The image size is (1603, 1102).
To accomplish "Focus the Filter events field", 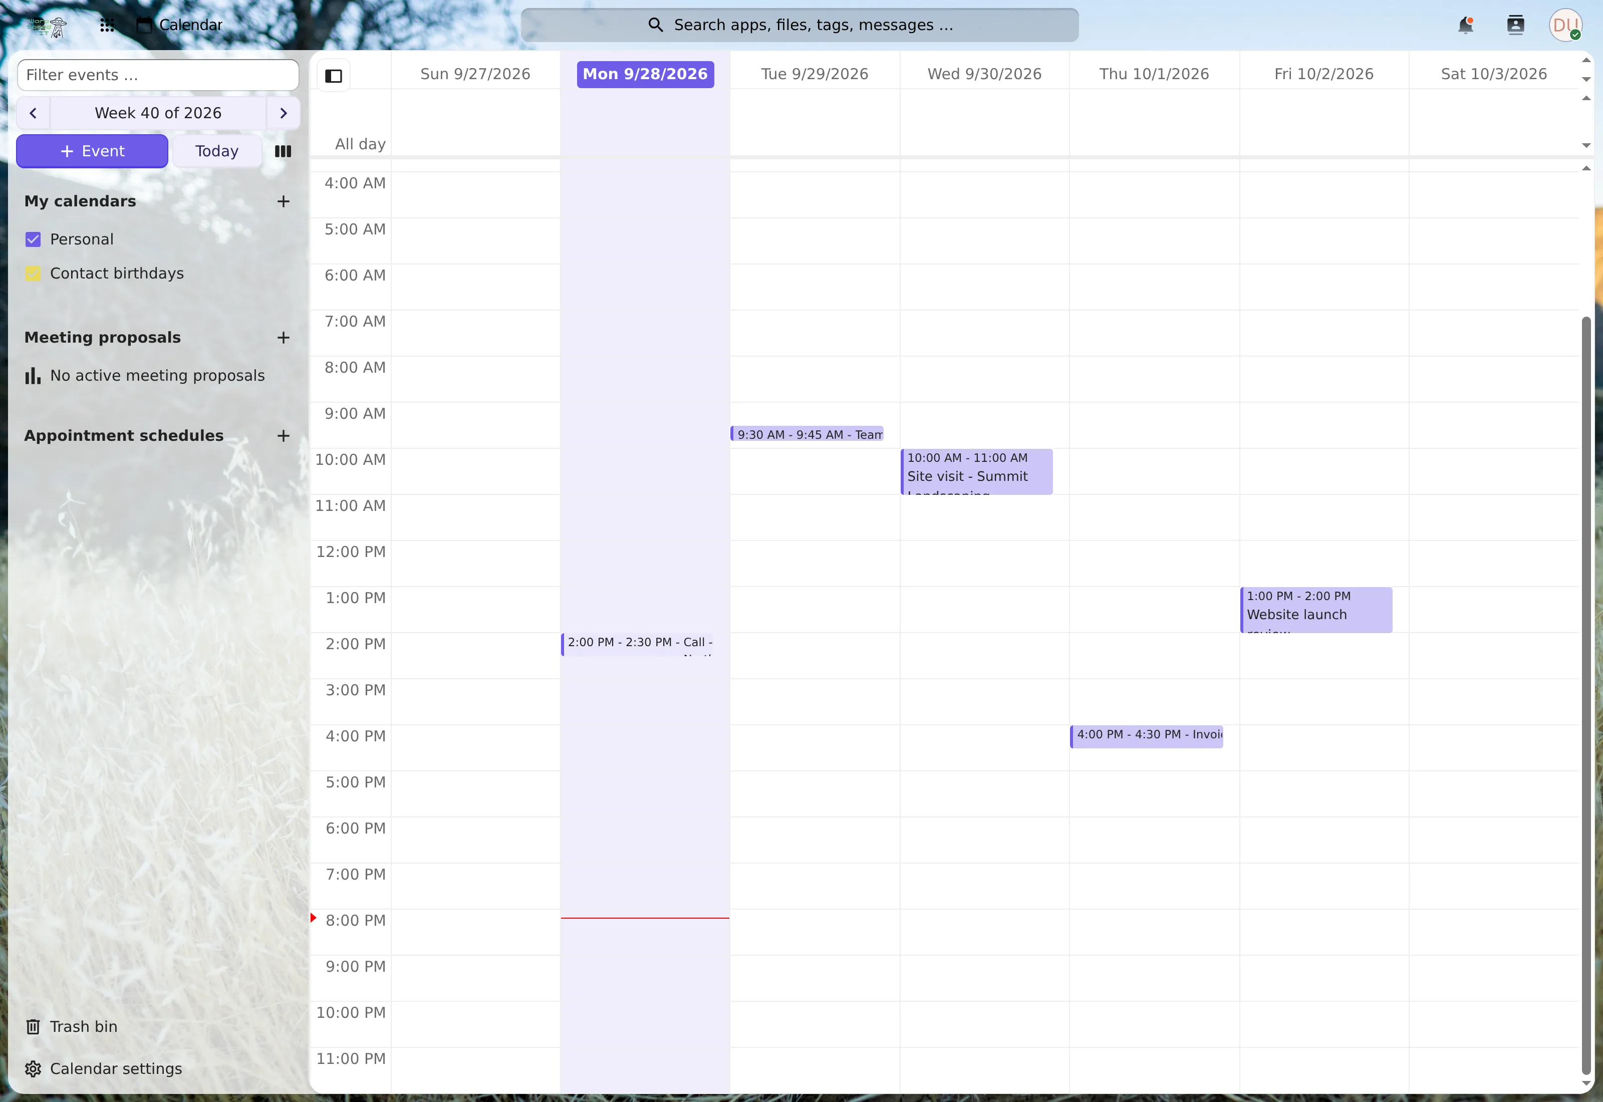I will [x=158, y=75].
